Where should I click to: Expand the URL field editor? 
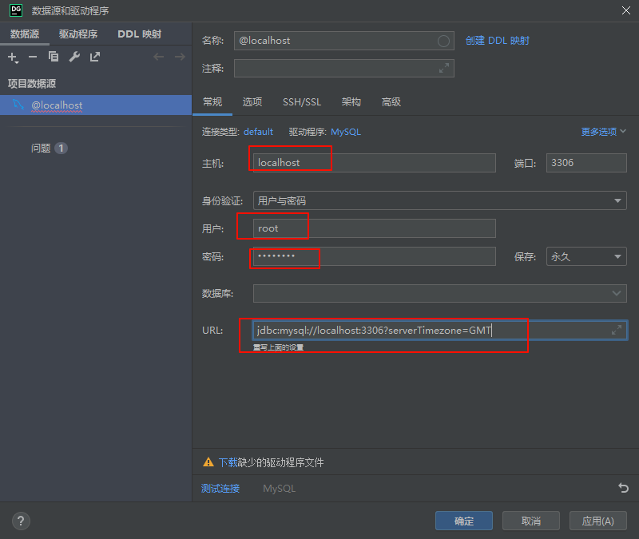click(616, 330)
